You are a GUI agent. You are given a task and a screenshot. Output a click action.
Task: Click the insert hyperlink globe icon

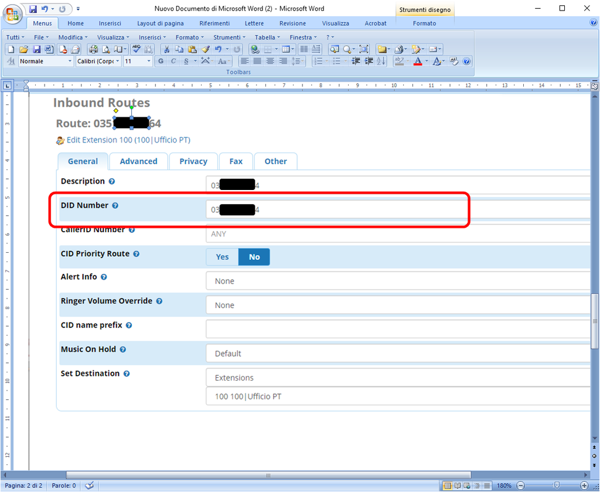tap(254, 49)
